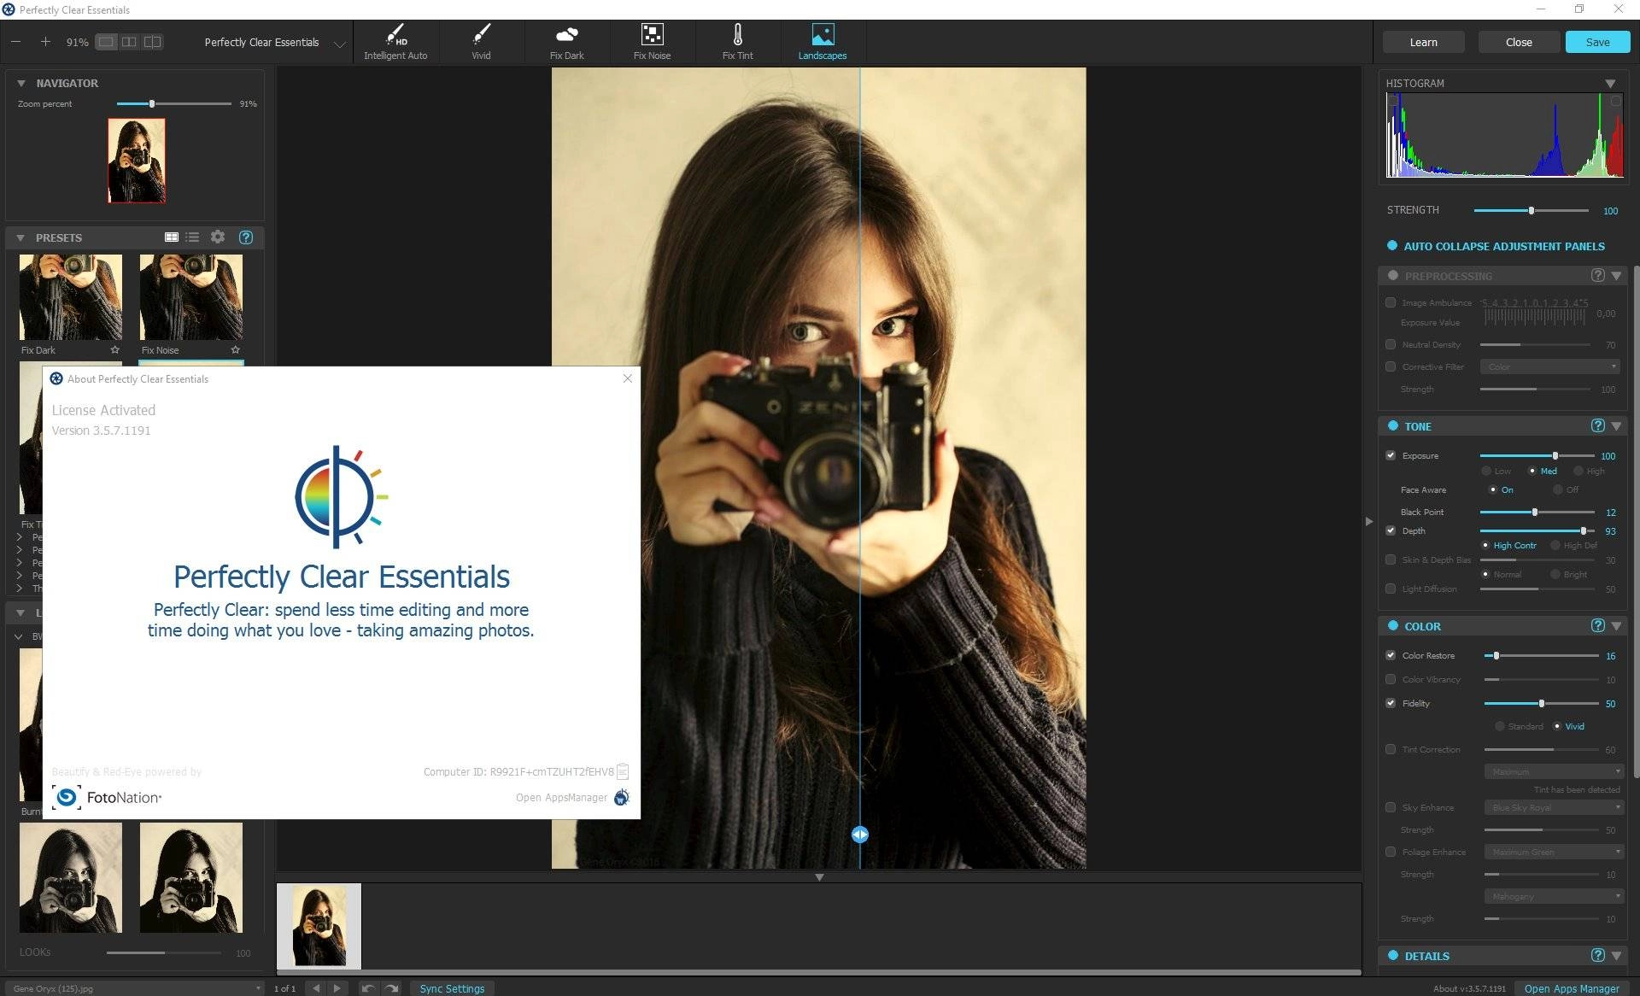1640x996 pixels.
Task: Switch to single image view icon
Action: pyautogui.click(x=106, y=42)
